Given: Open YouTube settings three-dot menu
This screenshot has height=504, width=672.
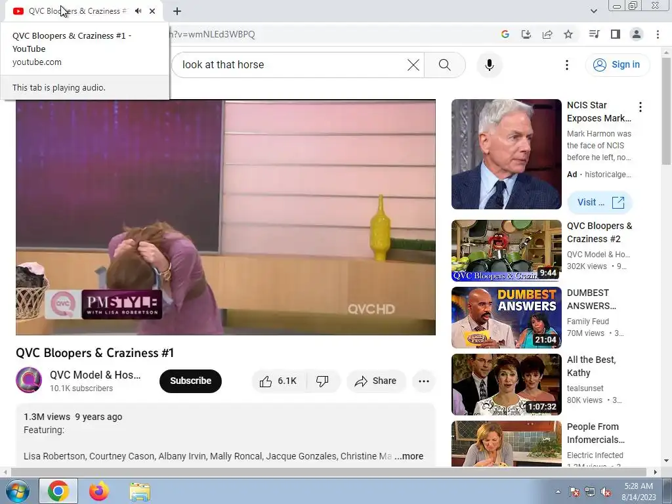Looking at the screenshot, I should pos(567,65).
